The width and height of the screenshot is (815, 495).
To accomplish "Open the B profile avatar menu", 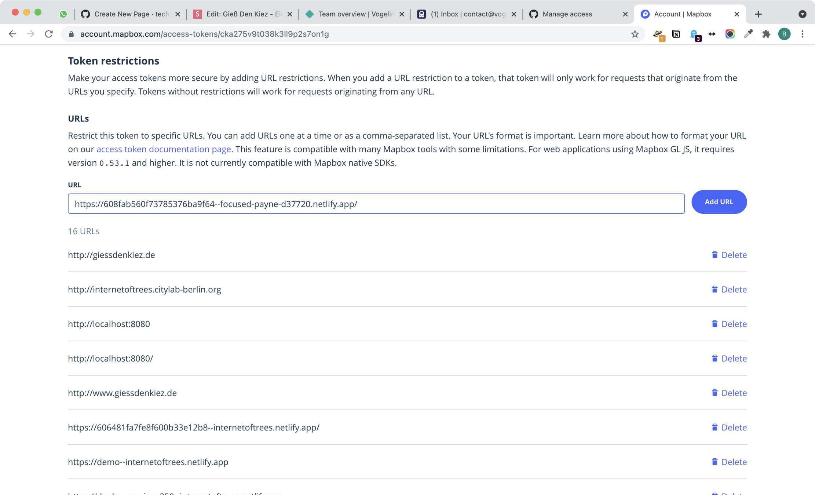I will [x=784, y=34].
